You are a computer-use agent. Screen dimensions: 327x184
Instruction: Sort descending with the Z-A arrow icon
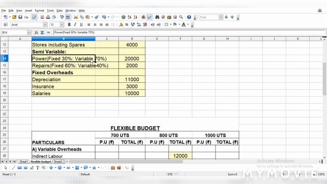(x=135, y=17)
